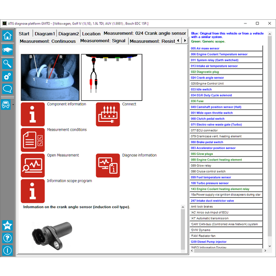Viewport: 276px width, 276px height.
Task: Open the Measurement conditions checklist icon
Action: (33, 140)
